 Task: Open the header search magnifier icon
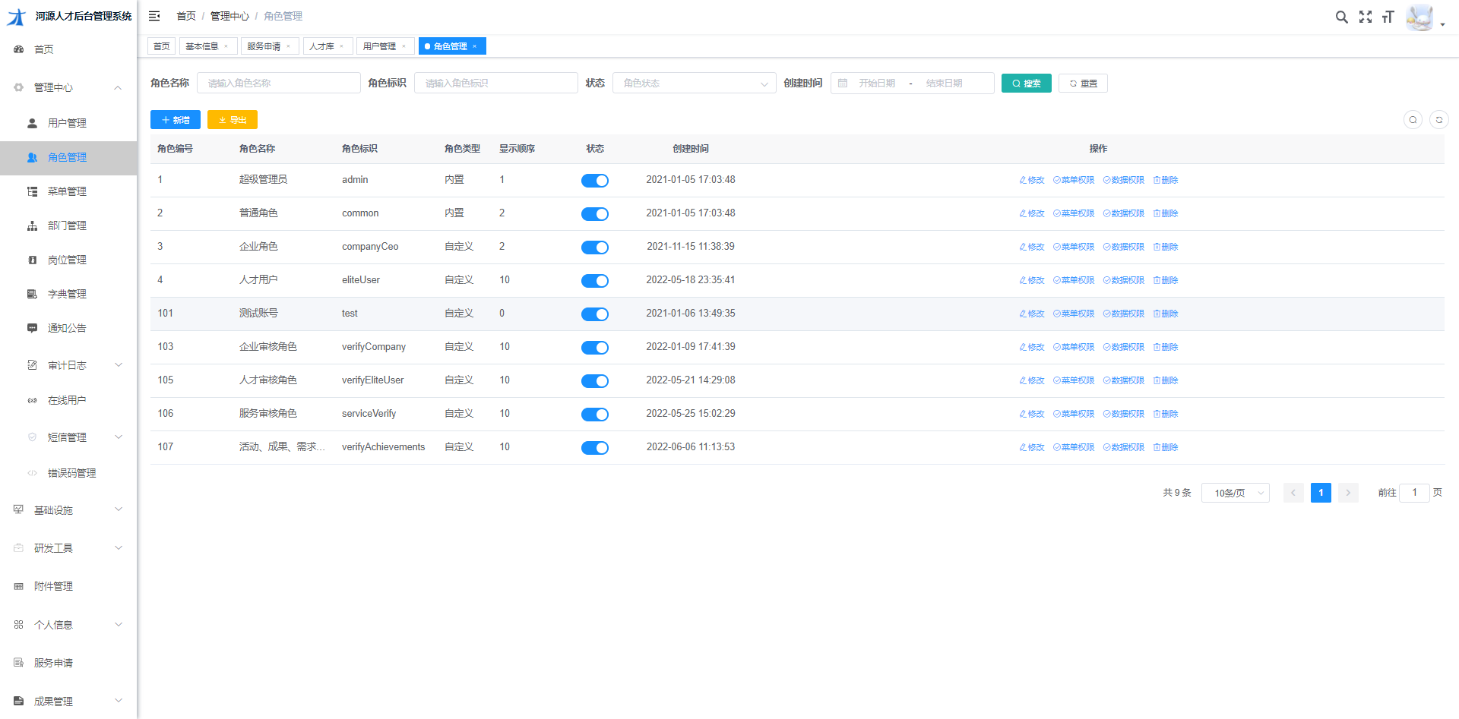tap(1342, 17)
